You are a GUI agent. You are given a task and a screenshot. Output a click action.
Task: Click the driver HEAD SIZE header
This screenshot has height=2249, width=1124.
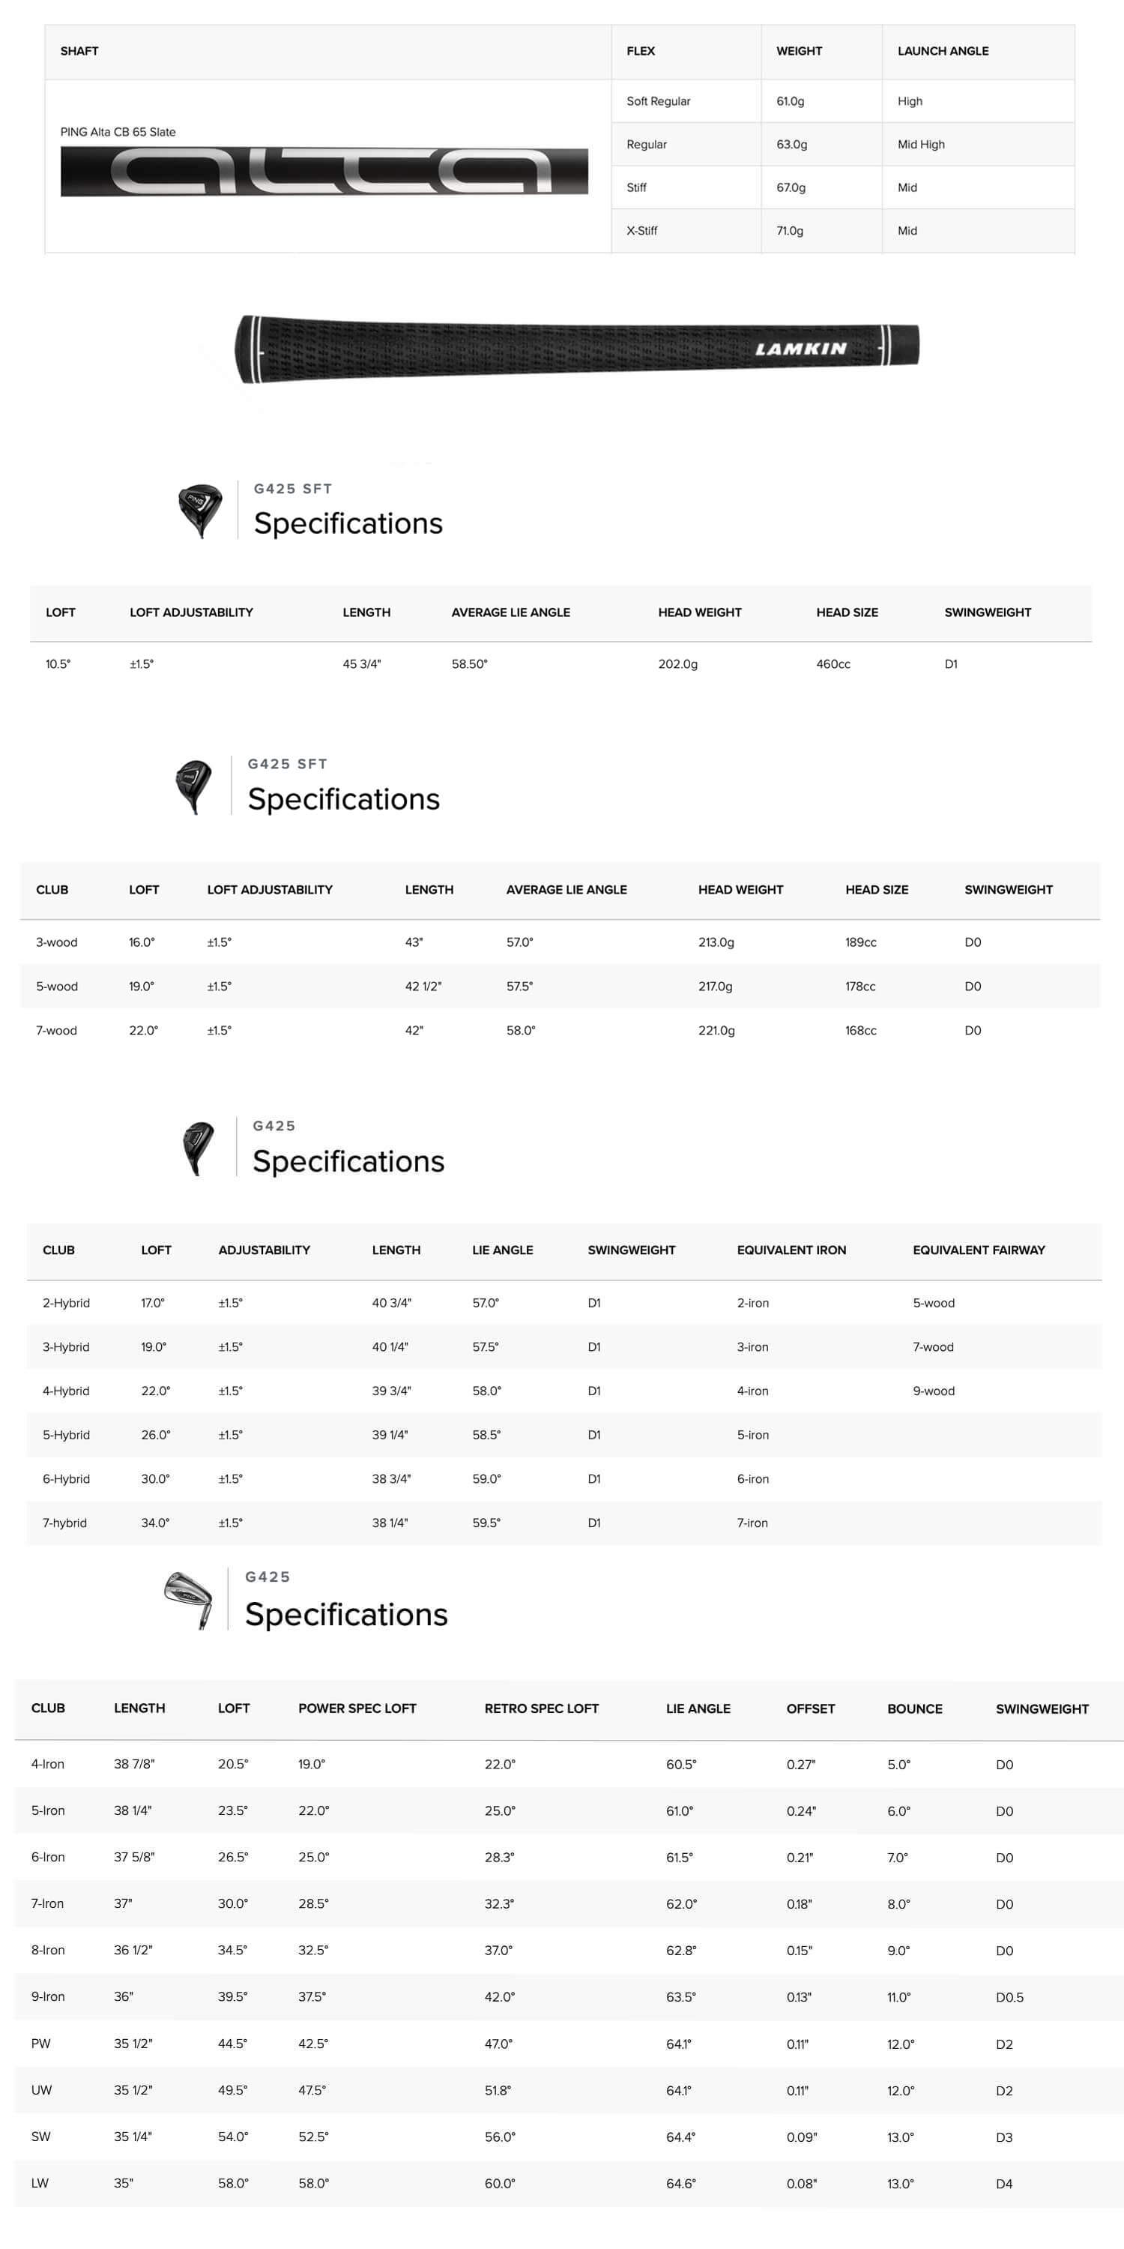[x=847, y=613]
